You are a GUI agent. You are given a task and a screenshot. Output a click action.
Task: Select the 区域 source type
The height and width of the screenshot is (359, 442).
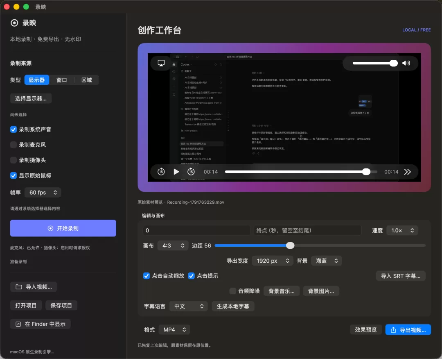[x=86, y=80]
